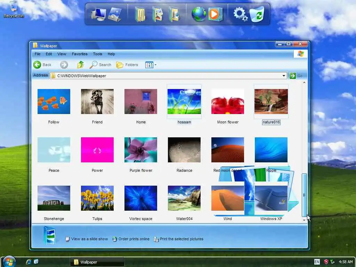This screenshot has height=267, width=356.
Task: Click the nature016 file name label
Action: 271,122
